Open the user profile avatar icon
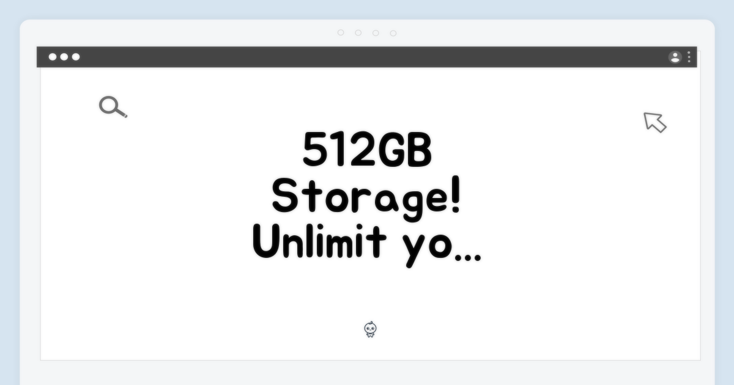The width and height of the screenshot is (734, 385). pos(675,57)
